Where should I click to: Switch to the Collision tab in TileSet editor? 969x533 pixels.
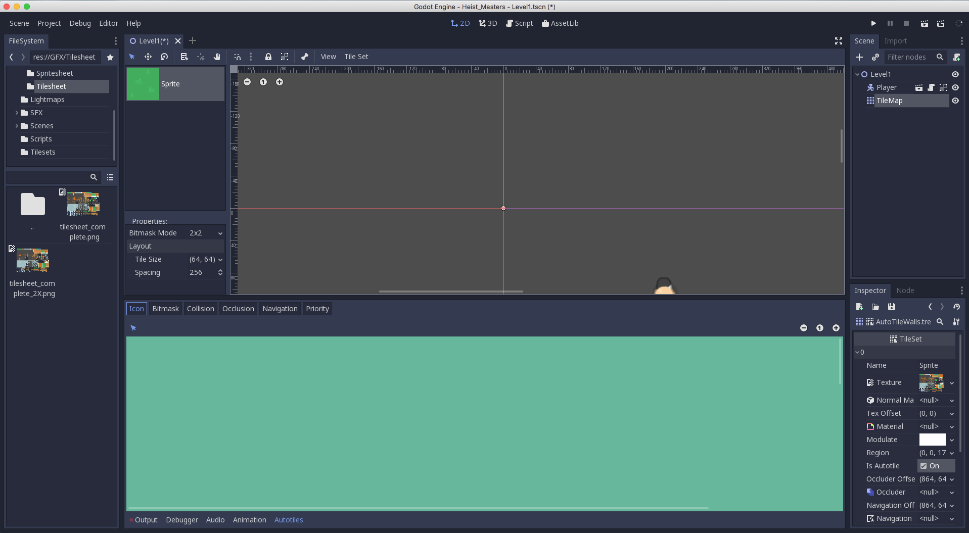coord(200,309)
